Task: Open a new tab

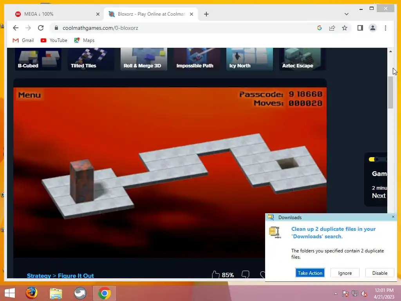Action: (206, 14)
